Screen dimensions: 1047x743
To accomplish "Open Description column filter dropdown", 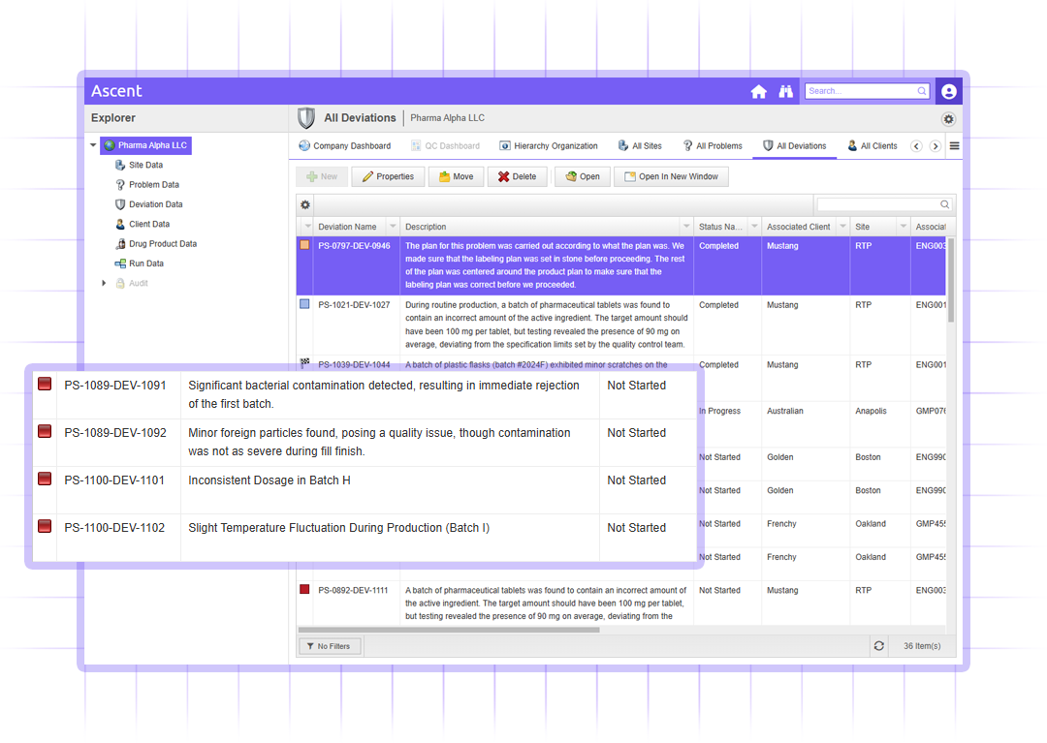I will tap(686, 227).
